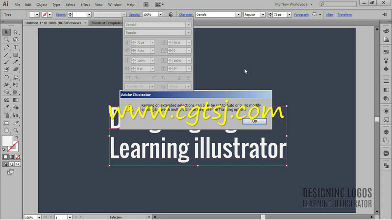
Task: Select the Artboard tool
Action: pyautogui.click(x=6, y=123)
